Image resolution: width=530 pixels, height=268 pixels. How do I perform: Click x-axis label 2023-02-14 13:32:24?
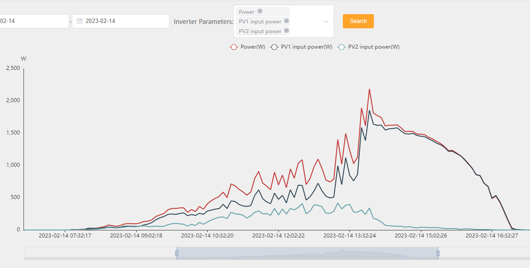tap(349, 236)
